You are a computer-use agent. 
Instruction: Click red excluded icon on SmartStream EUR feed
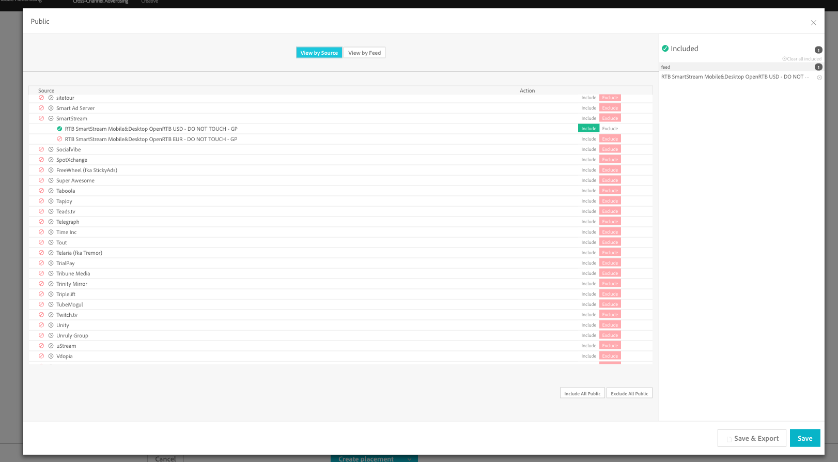59,139
